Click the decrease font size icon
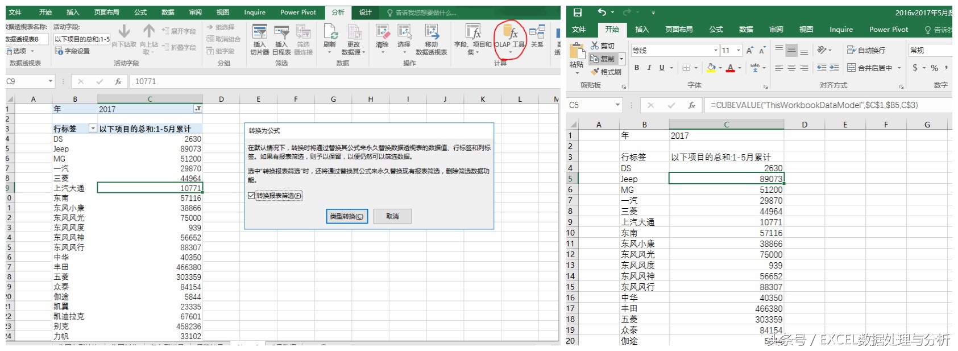 tap(762, 50)
